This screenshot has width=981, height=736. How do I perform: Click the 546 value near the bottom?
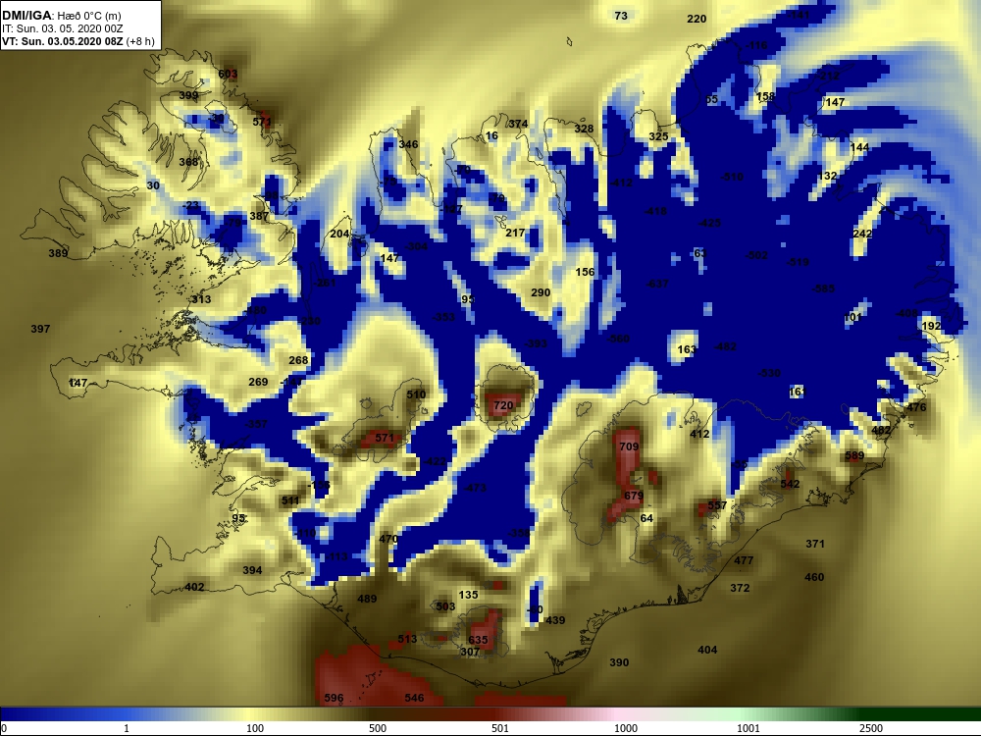click(x=414, y=697)
